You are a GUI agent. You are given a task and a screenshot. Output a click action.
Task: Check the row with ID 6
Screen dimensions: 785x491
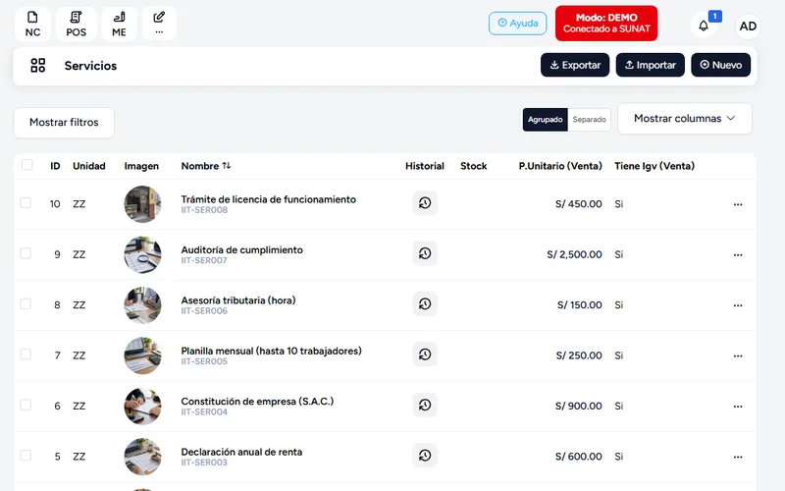pos(26,405)
